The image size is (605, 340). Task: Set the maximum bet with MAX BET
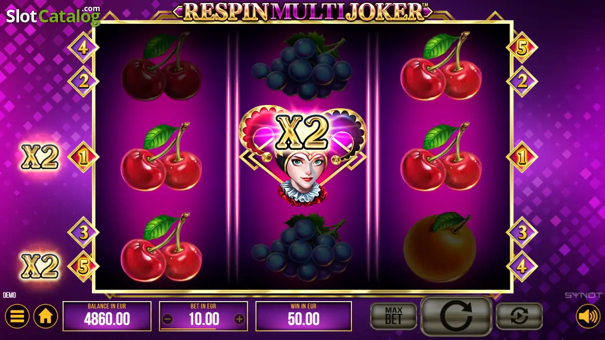(x=393, y=316)
